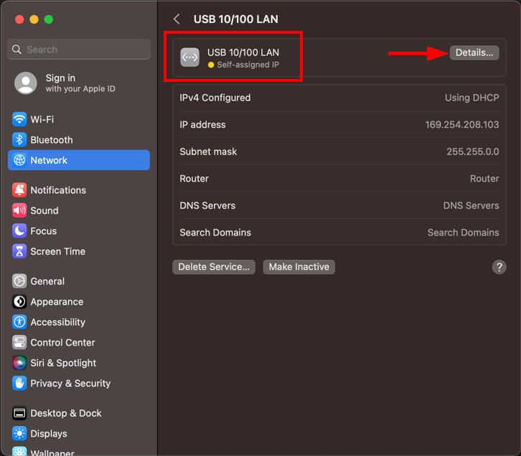Viewport: 521px width, 456px height.
Task: Click Make Inactive button
Action: [299, 267]
